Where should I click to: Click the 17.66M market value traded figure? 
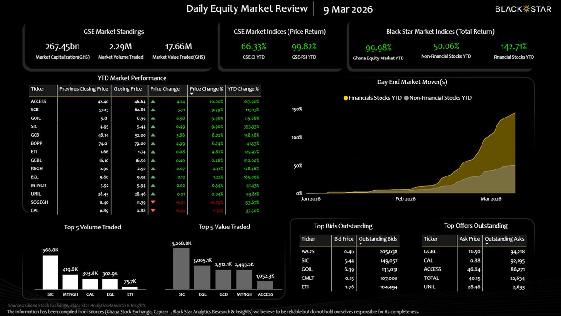(x=179, y=46)
